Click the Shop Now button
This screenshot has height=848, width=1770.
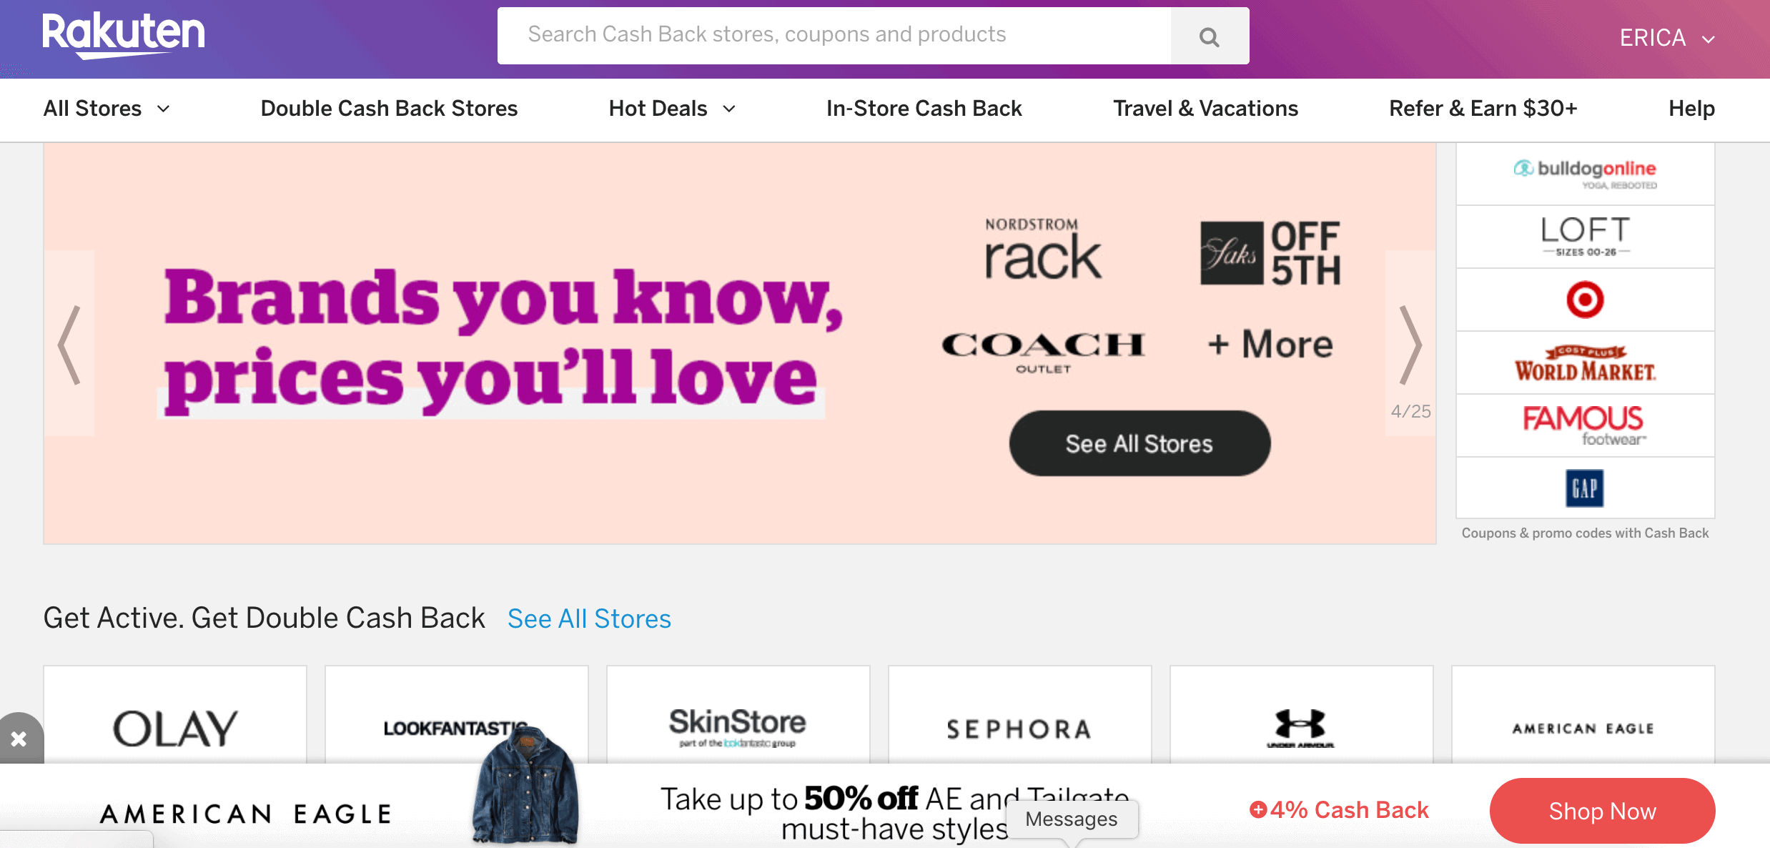1602,811
